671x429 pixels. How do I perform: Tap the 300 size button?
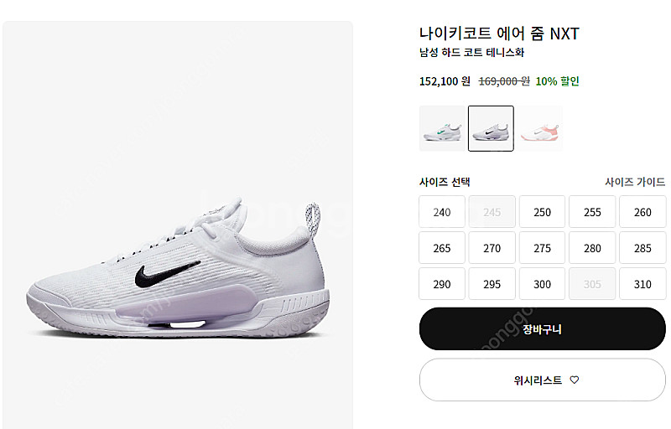543,284
